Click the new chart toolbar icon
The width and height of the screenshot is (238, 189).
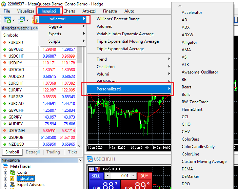coord(7,20)
